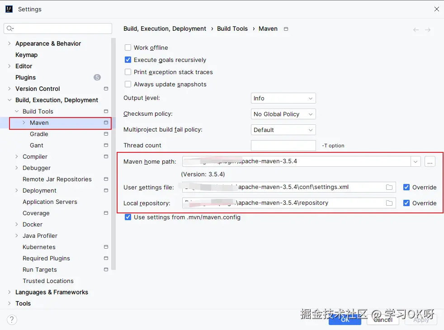This screenshot has width=444, height=330.
Task: Open Multiproject build fail policy dropdown
Action: (283, 130)
